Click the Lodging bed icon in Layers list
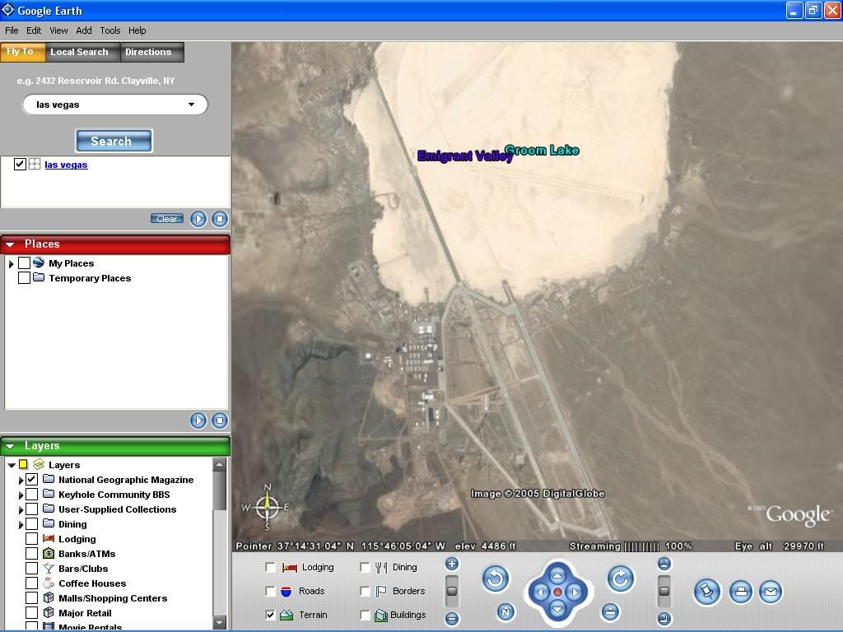 (49, 538)
